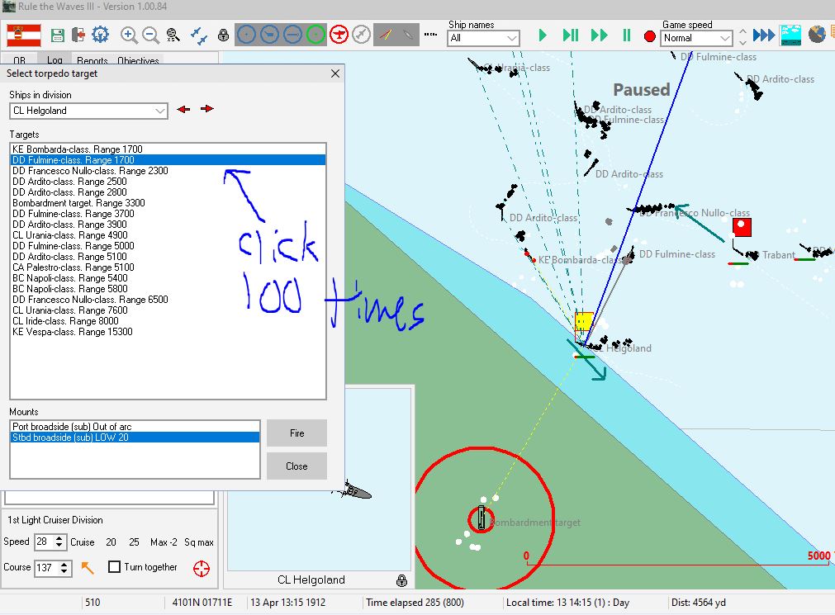Screen dimensions: 835x615
Task: Open the Ship names dropdown
Action: tap(483, 38)
